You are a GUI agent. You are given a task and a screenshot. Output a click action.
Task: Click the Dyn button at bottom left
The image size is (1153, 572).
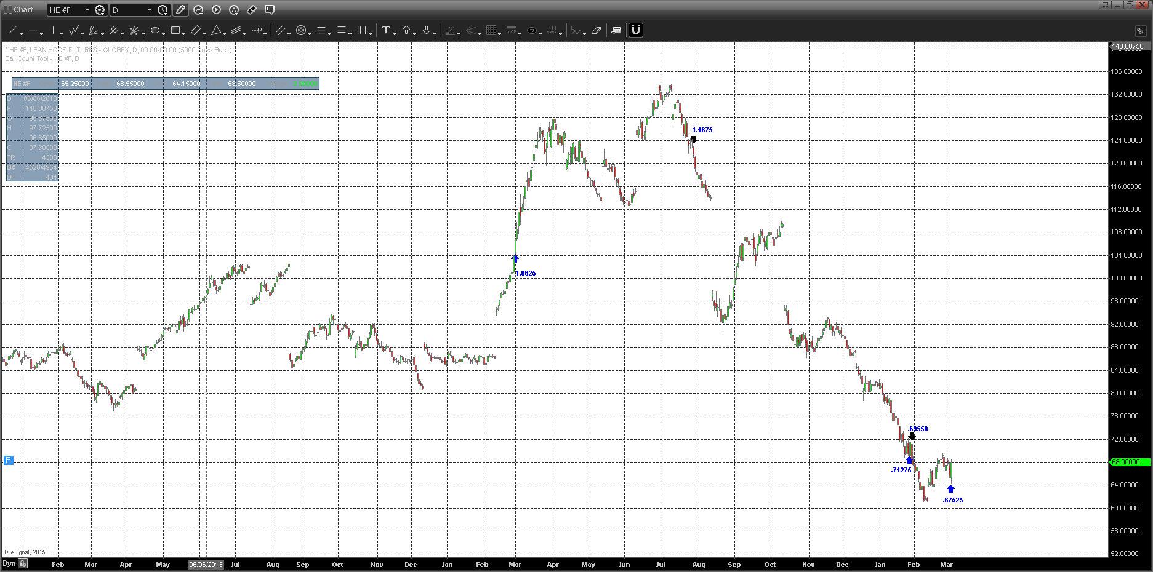click(x=9, y=563)
